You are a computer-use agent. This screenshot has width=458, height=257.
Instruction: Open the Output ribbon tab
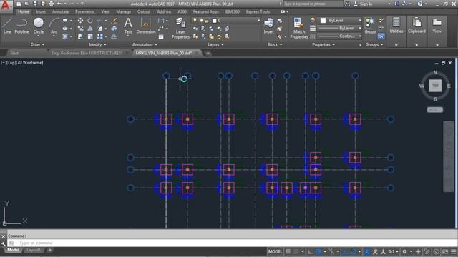(144, 11)
